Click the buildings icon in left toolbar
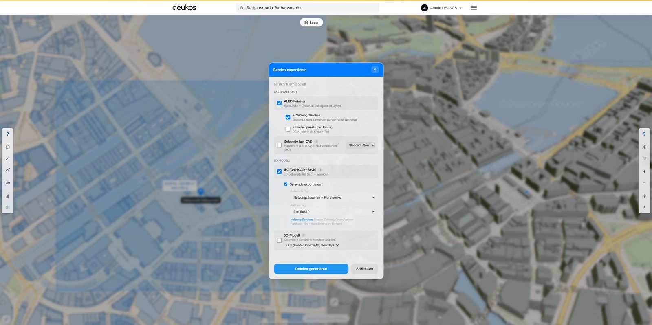652x325 pixels. (x=7, y=207)
